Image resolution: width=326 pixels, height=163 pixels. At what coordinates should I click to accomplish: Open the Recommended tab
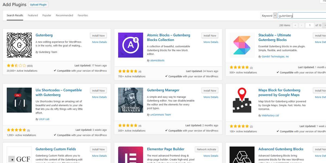[64, 15]
